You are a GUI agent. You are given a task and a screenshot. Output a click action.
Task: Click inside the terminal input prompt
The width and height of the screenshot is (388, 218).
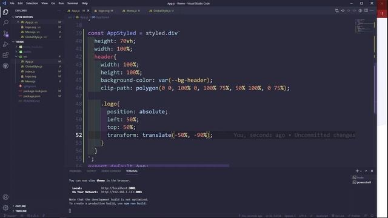coord(70,211)
